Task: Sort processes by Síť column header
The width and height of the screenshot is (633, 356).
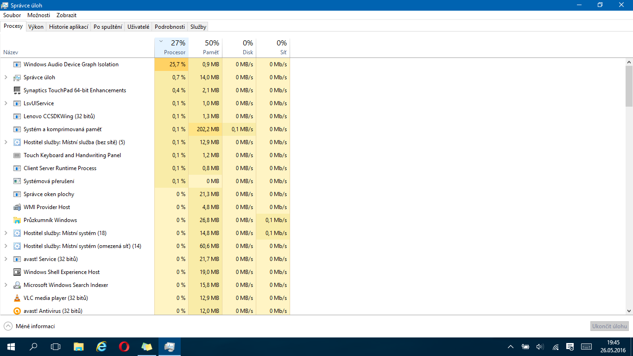Action: (x=273, y=48)
